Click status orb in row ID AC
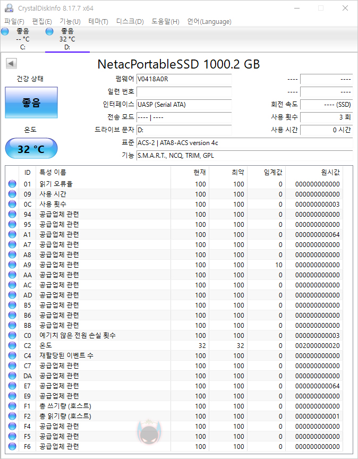The width and height of the screenshot is (358, 459). (12, 285)
